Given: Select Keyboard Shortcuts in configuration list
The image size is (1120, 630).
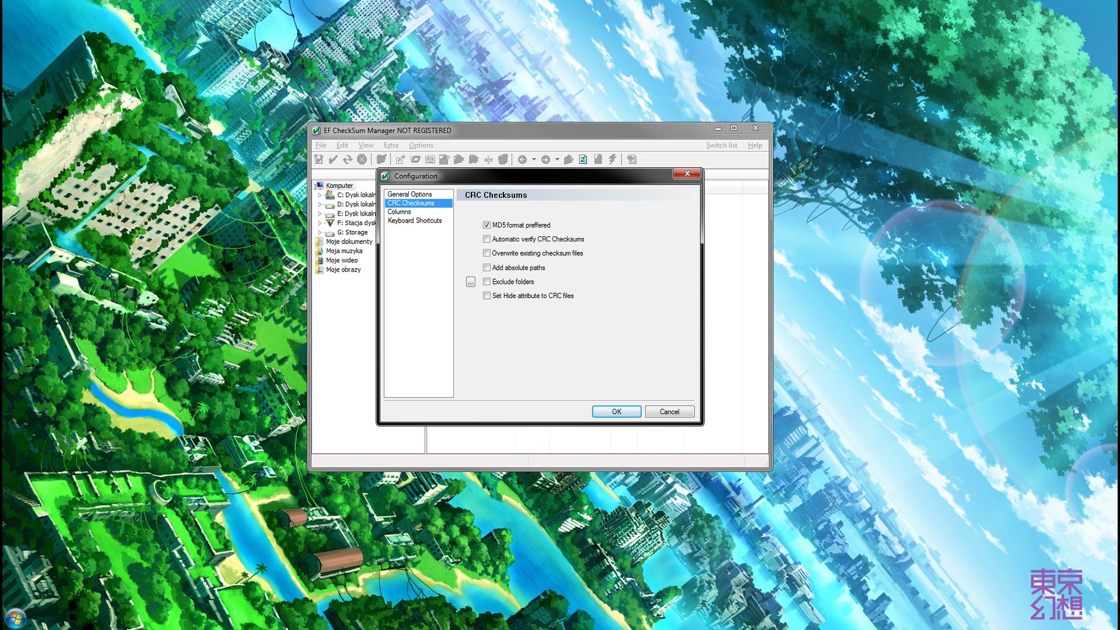Looking at the screenshot, I should (x=415, y=221).
